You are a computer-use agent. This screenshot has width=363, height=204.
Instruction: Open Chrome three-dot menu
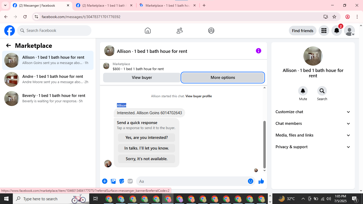[357, 17]
